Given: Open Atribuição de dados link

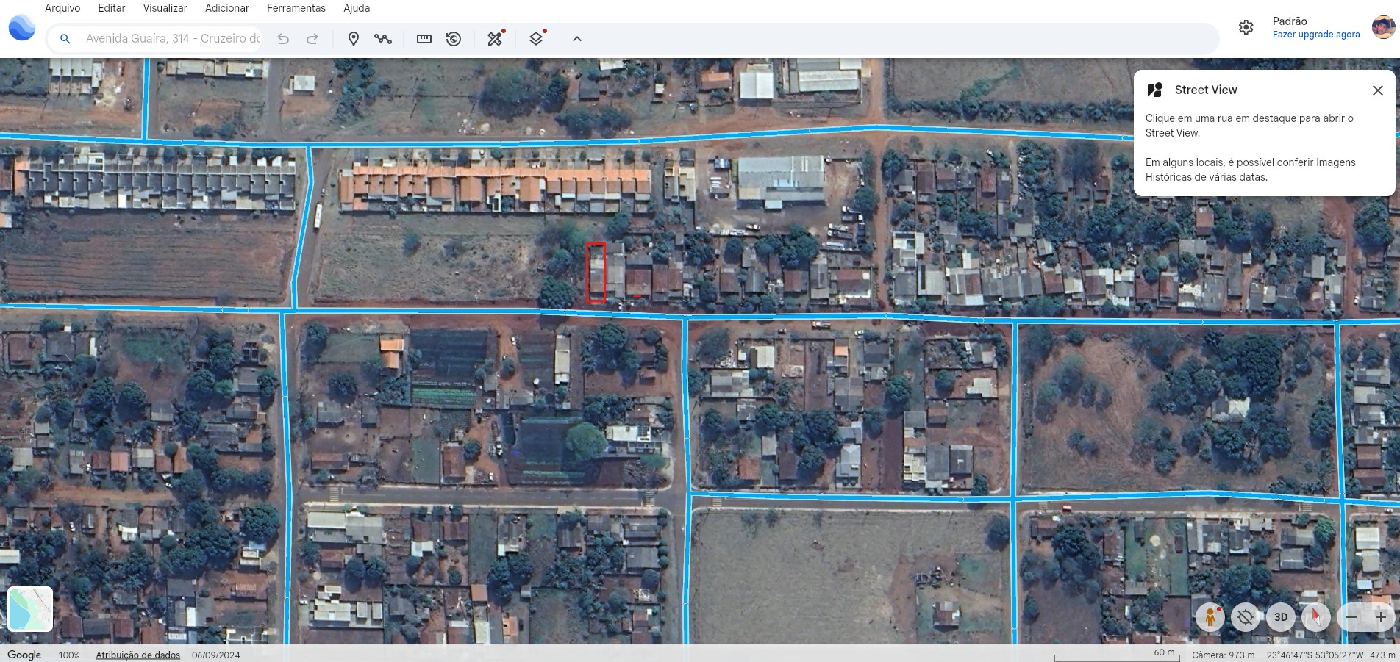Looking at the screenshot, I should [137, 655].
